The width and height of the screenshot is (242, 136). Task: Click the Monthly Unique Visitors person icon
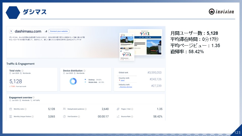(11, 117)
